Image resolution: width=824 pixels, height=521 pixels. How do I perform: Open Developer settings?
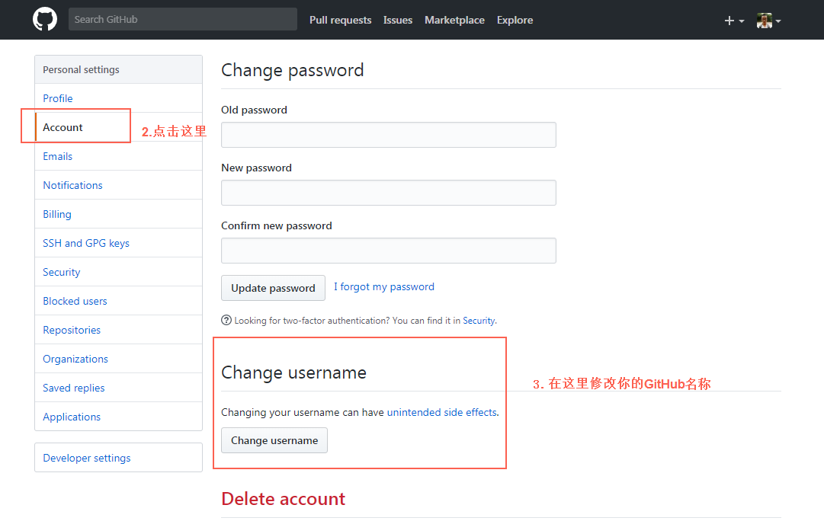118,458
